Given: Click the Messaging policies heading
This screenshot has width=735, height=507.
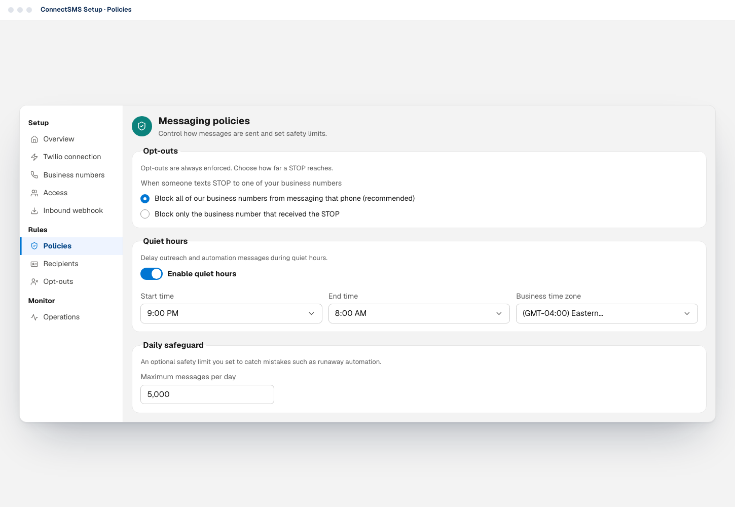Looking at the screenshot, I should 204,121.
